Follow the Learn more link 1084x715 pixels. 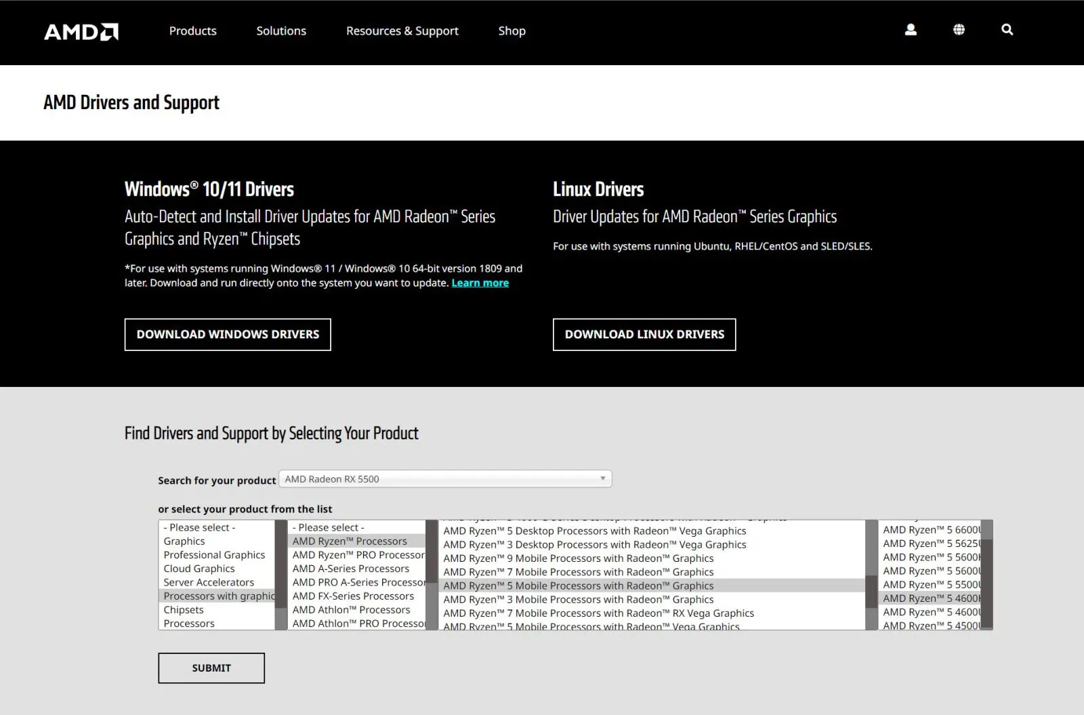click(x=480, y=283)
